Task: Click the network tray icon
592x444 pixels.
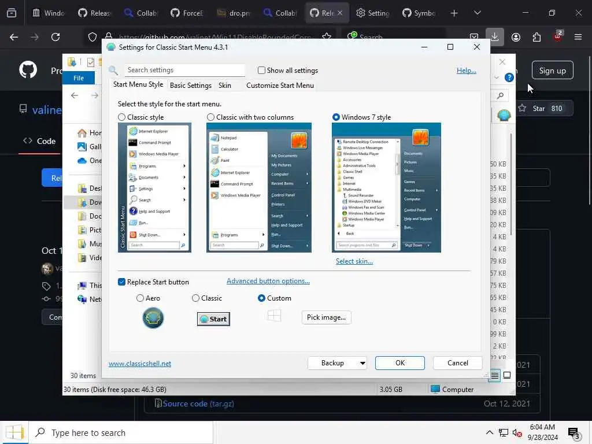Action: pos(504,433)
